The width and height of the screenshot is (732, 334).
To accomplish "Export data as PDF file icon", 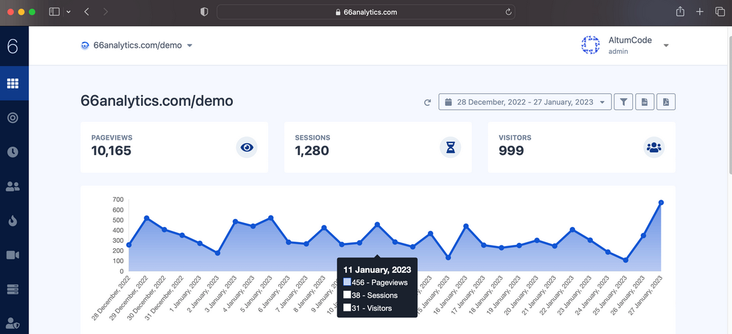I will [x=666, y=102].
